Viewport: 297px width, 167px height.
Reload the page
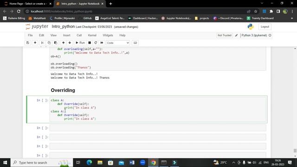19,11
